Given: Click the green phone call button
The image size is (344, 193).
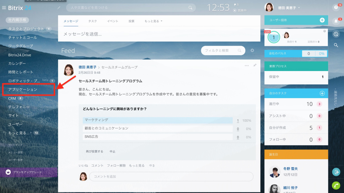Looking at the screenshot, I should click(336, 186).
